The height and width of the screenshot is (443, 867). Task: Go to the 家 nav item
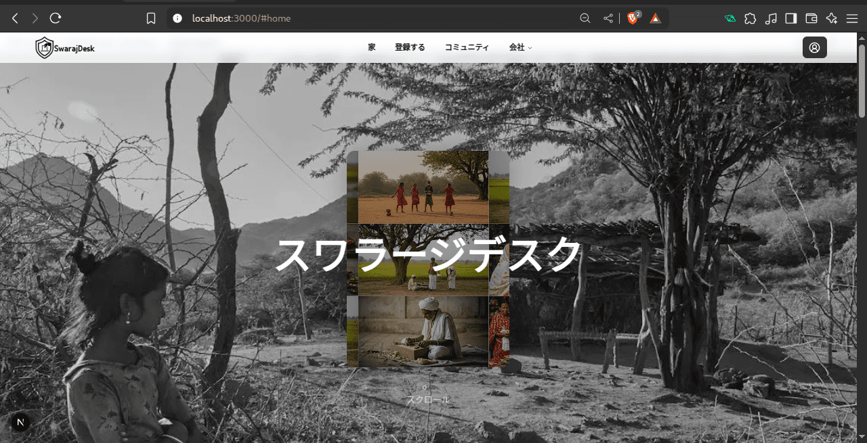372,47
